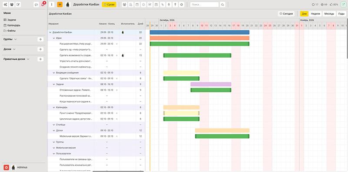
Task: Click the red power logout button
Action: pyautogui.click(x=7, y=167)
